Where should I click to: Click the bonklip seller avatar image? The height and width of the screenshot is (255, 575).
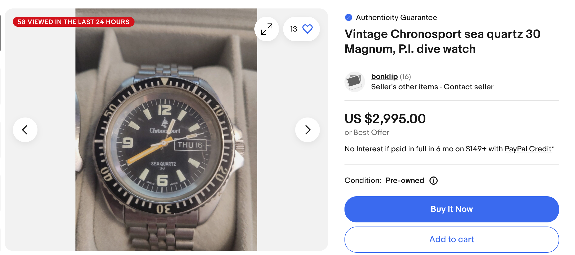click(x=354, y=82)
